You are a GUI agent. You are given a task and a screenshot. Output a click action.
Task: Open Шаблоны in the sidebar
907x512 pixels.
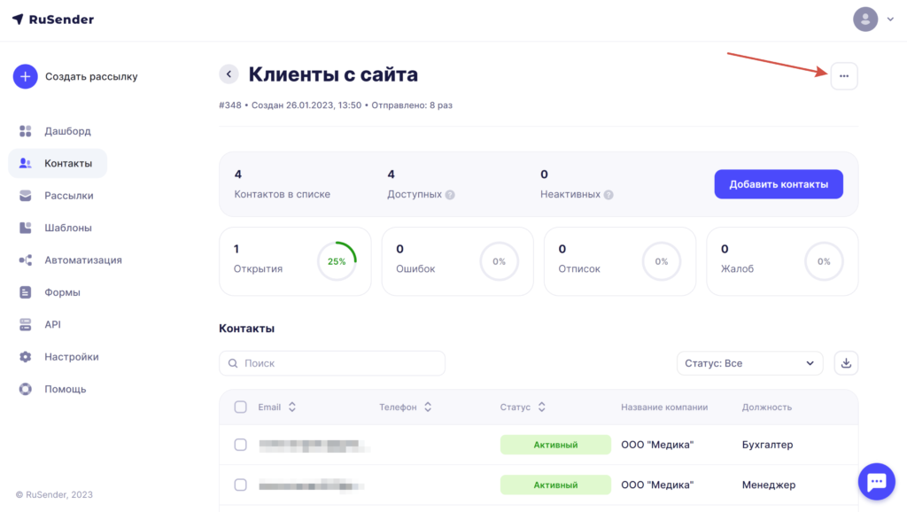click(68, 228)
